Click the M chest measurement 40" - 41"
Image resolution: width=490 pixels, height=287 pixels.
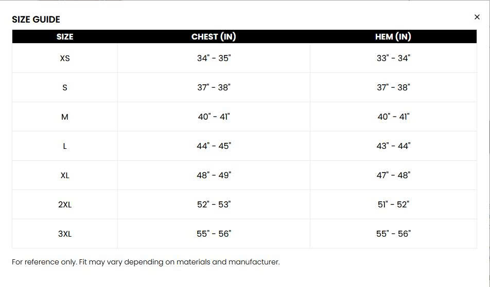click(x=214, y=117)
